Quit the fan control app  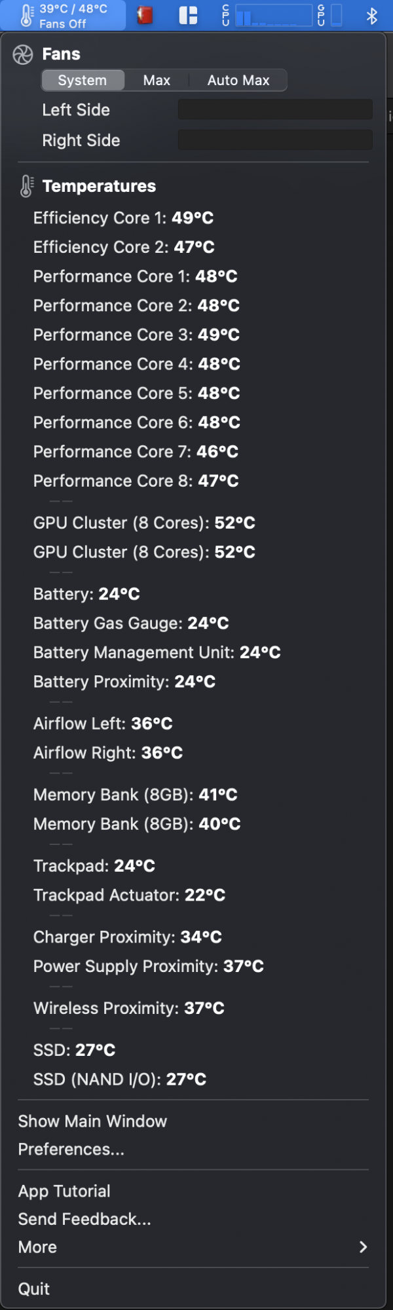34,1289
